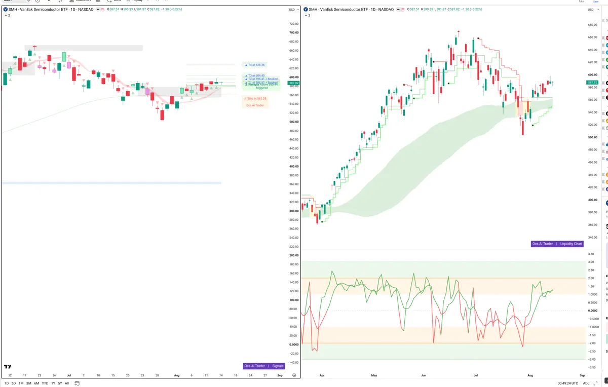Select the YTD time range
The image size is (608, 387).
pos(45,383)
